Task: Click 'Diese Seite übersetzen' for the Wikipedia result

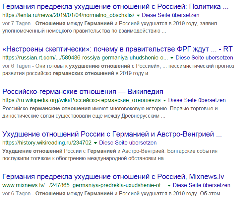Action: (197, 100)
